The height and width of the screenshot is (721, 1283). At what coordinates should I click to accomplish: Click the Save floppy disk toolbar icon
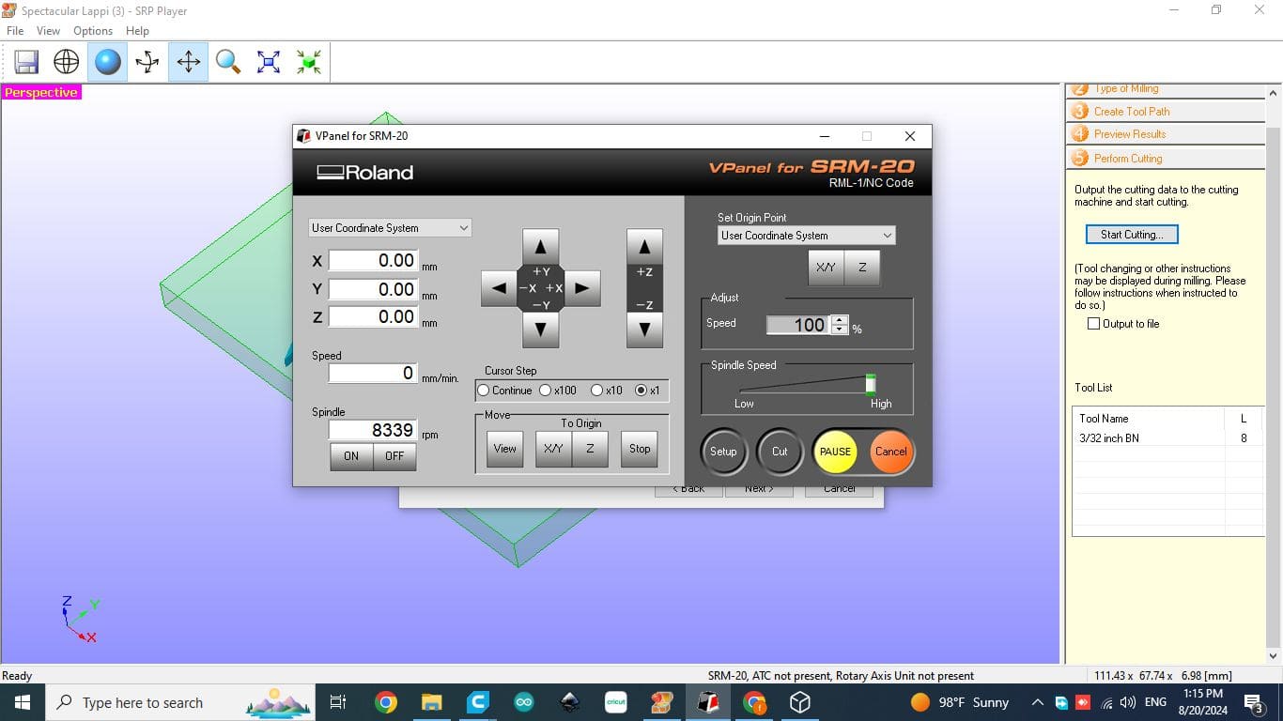26,62
